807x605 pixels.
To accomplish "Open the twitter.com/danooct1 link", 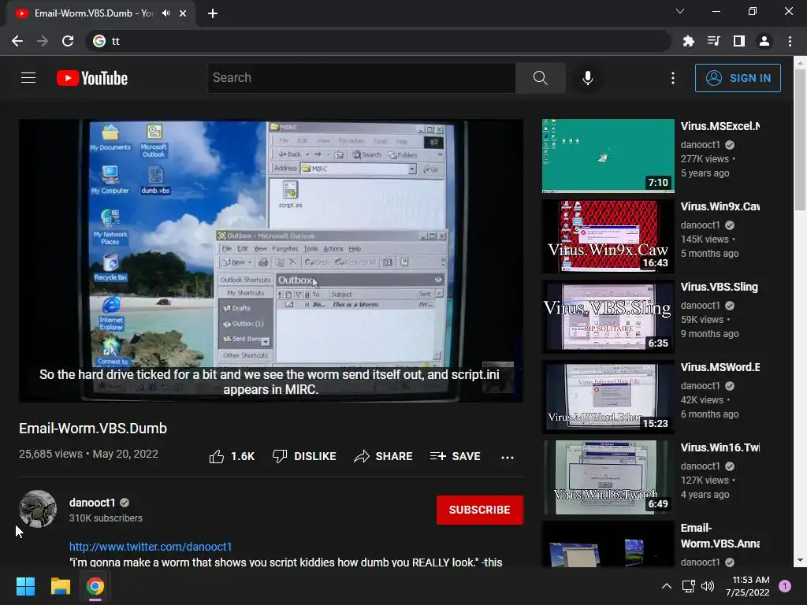I will [151, 547].
